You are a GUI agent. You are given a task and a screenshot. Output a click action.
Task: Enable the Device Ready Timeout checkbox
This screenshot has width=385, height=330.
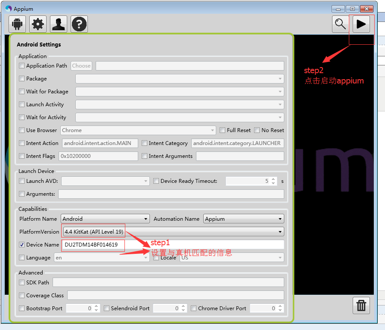[156, 181]
